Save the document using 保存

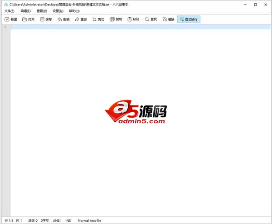coord(46,19)
